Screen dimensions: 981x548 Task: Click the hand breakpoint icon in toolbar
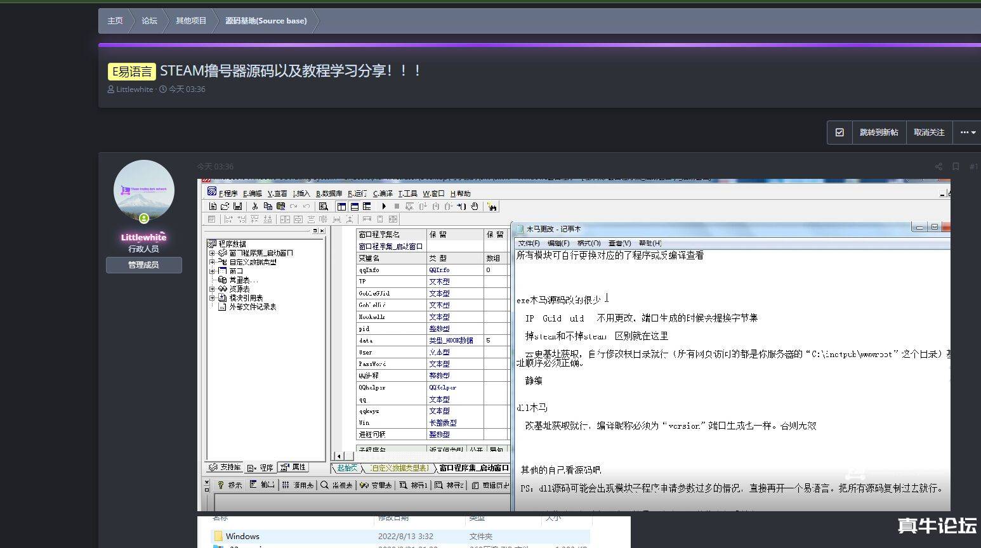pos(475,206)
